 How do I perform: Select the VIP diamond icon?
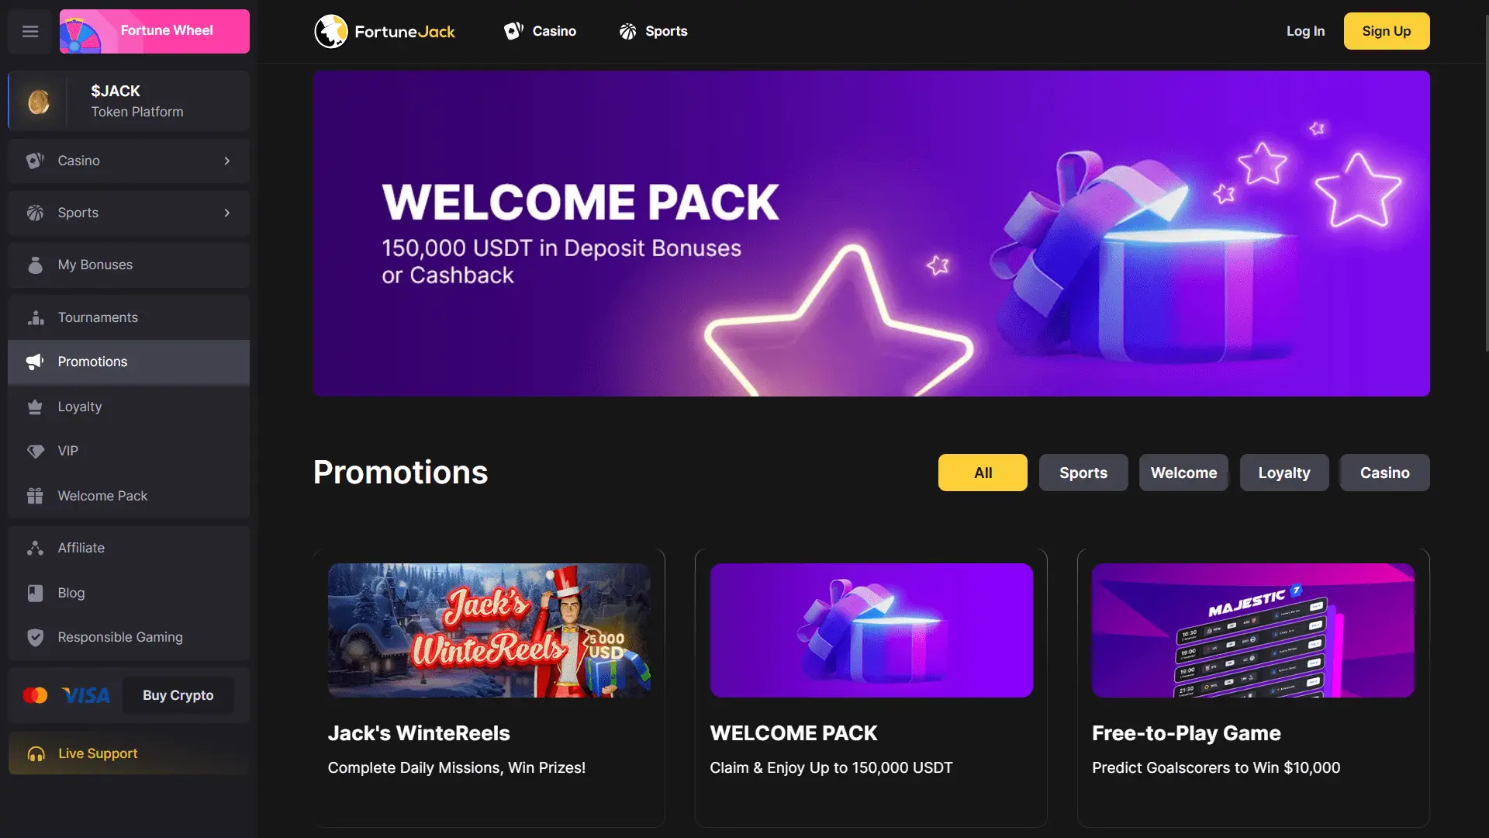pos(35,451)
